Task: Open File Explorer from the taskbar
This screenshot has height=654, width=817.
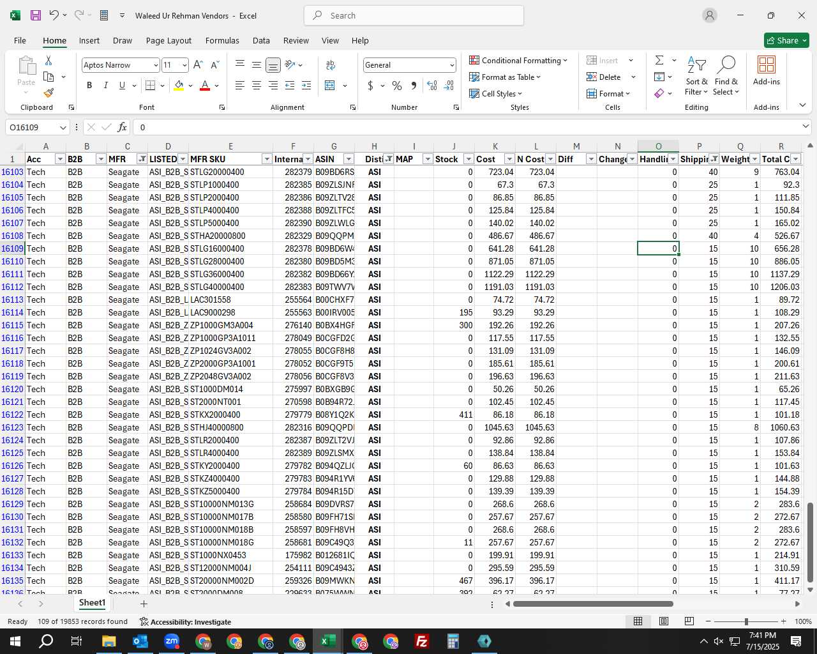Action: coord(109,641)
